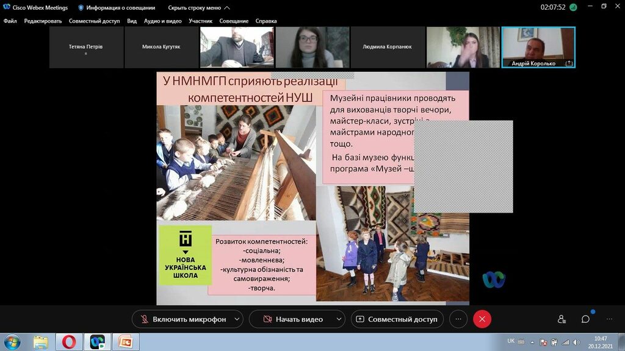Open panel options ellipsis at bottom right
This screenshot has width=625, height=351.
tap(609, 319)
